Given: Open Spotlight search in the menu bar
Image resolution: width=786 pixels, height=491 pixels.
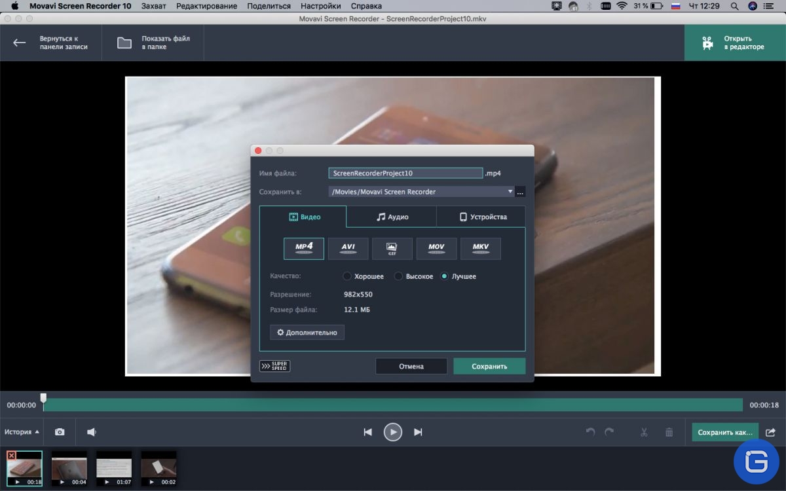Looking at the screenshot, I should pyautogui.click(x=736, y=6).
